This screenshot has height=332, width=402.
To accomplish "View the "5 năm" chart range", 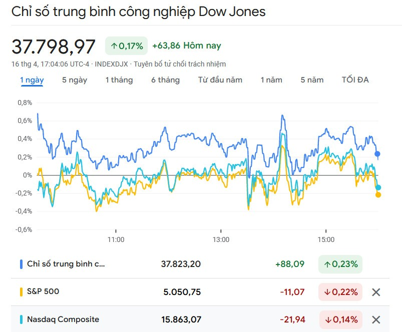I will (x=312, y=80).
